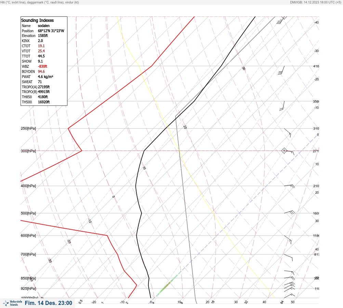Image resolution: width=343 pixels, height=308 pixels.
Task: Click the BOYDEN value 94.6
Action: pyautogui.click(x=41, y=72)
